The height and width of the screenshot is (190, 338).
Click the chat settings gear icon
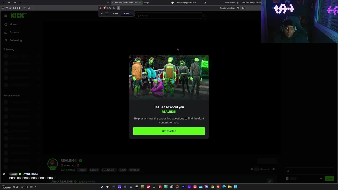coord(321,179)
